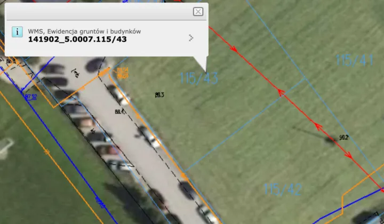
Task: Click the blue 87.52 elevation label
Action: (x=31, y=97)
